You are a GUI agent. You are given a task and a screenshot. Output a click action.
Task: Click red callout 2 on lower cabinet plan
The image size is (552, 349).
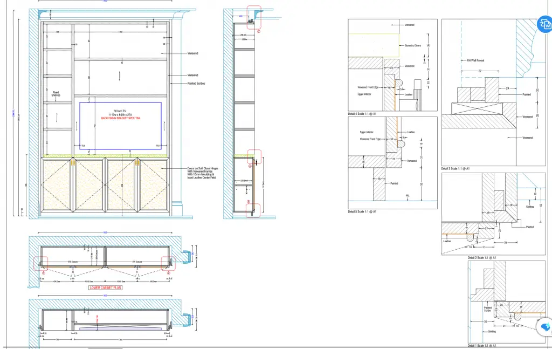[169, 273]
